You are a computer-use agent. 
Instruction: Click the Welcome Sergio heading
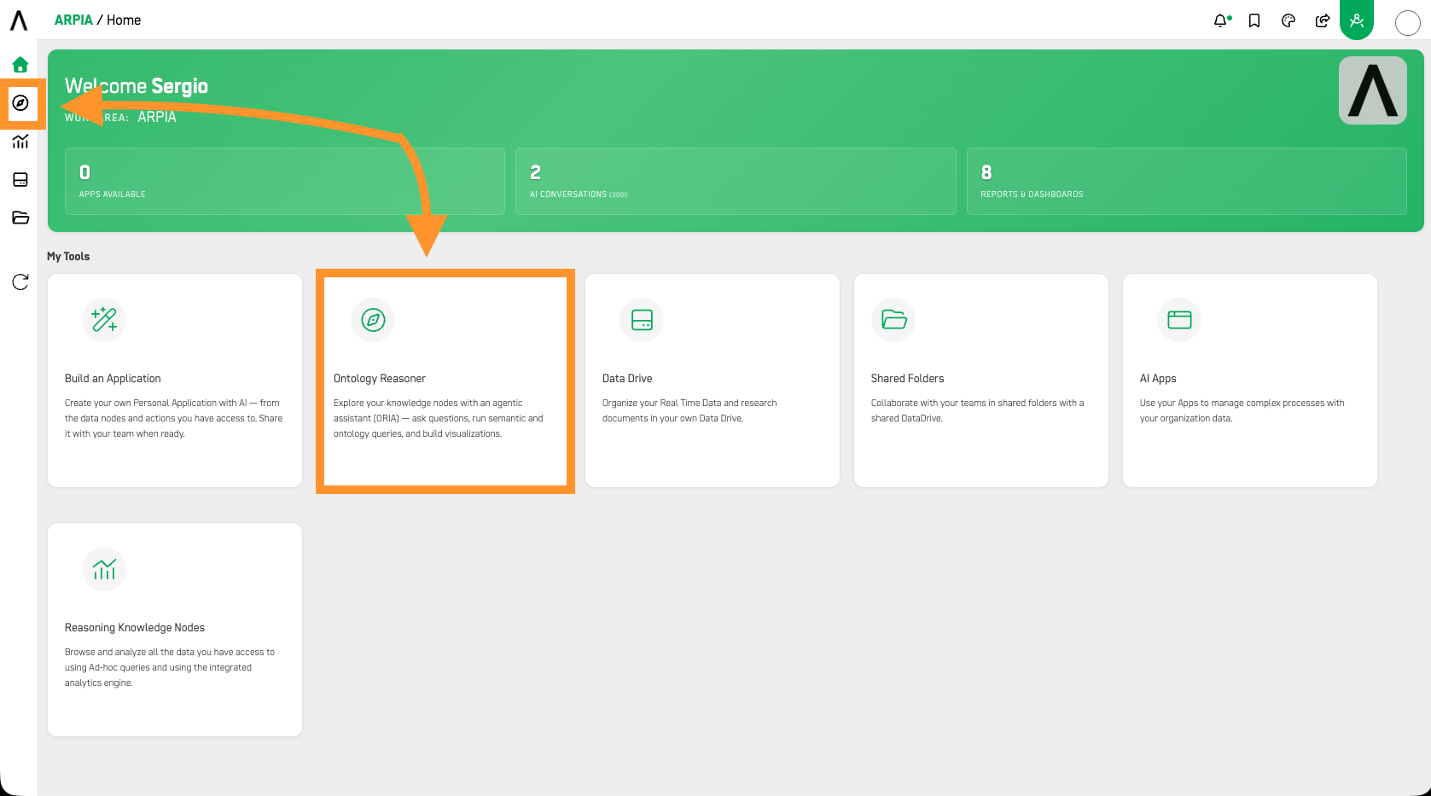pos(137,86)
